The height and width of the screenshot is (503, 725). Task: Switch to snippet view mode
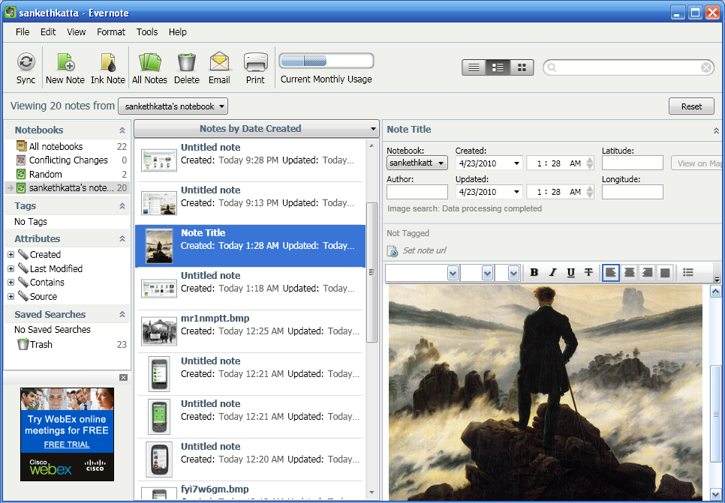tap(498, 67)
